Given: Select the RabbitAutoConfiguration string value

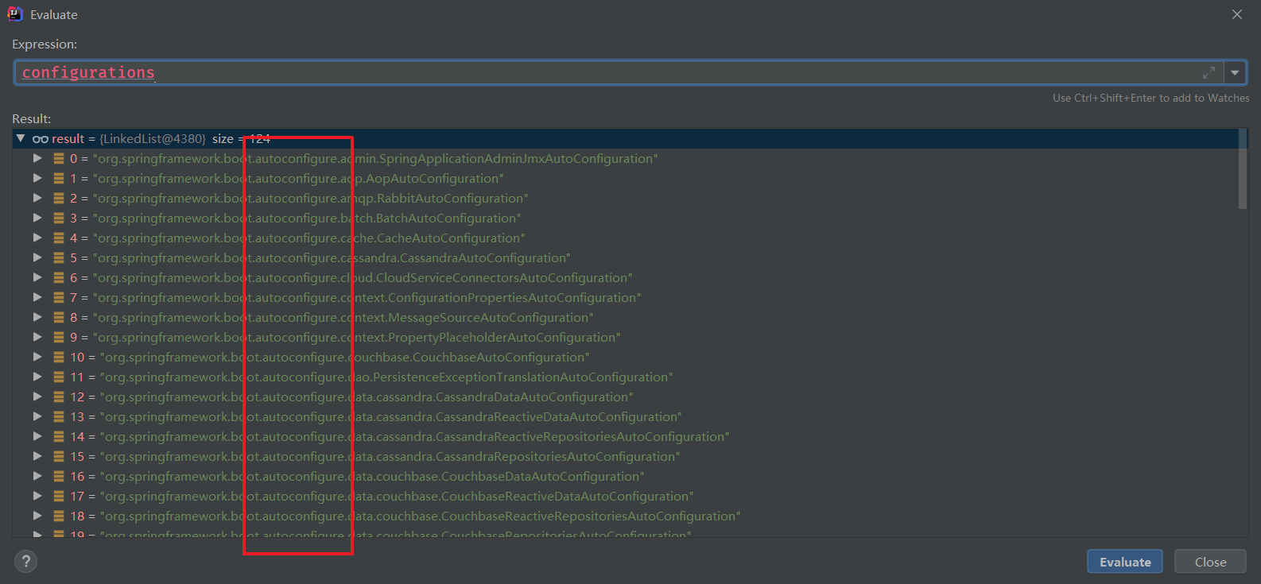Looking at the screenshot, I should pos(310,199).
